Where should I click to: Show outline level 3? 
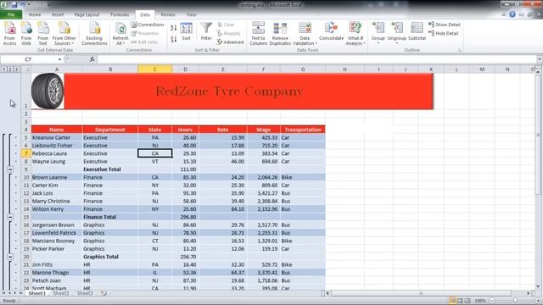click(x=16, y=69)
